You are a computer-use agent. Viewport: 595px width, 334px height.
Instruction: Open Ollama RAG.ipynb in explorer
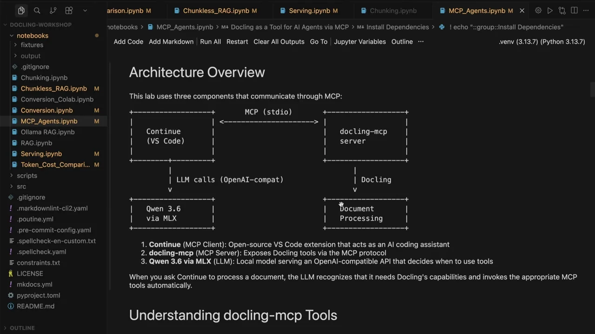[47, 132]
